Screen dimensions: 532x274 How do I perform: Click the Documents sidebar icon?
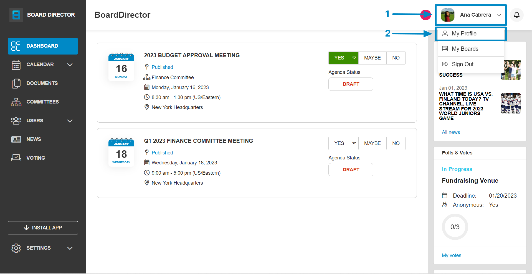click(16, 83)
